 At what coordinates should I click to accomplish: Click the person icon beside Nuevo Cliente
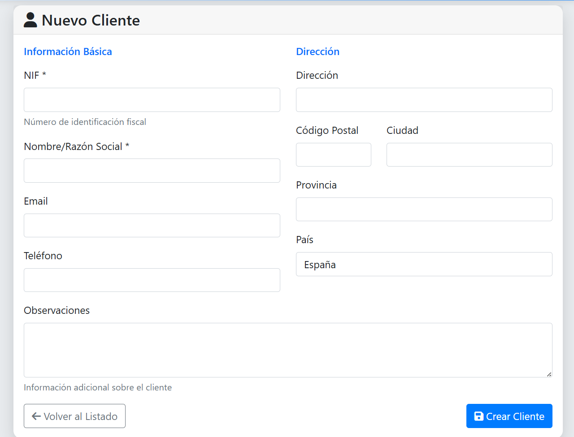click(x=30, y=20)
